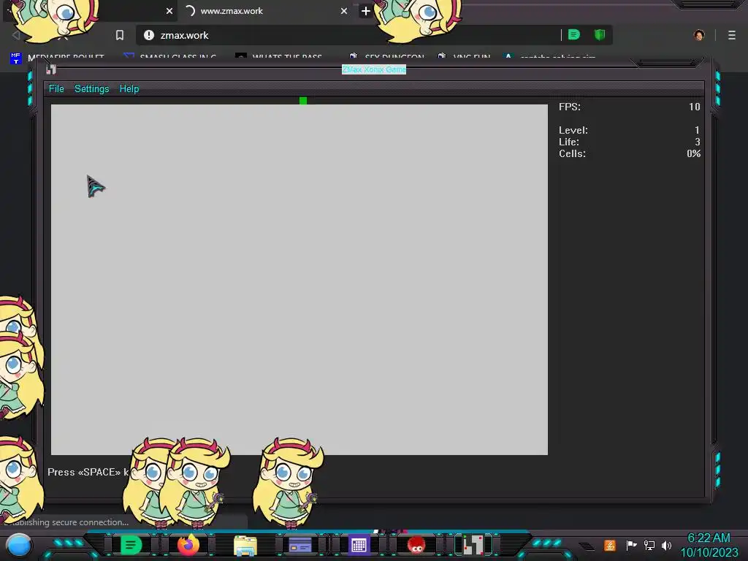Open the browser profile avatar
748x561 pixels.
699,35
